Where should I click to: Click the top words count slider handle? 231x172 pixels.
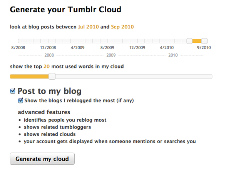(x=52, y=76)
